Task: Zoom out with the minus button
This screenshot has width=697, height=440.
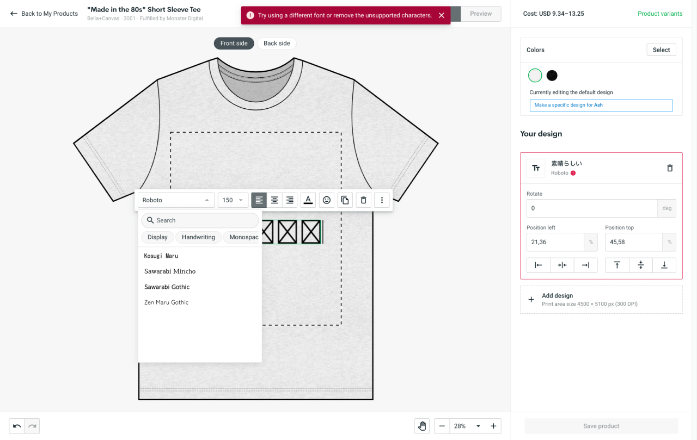Action: pyautogui.click(x=442, y=426)
